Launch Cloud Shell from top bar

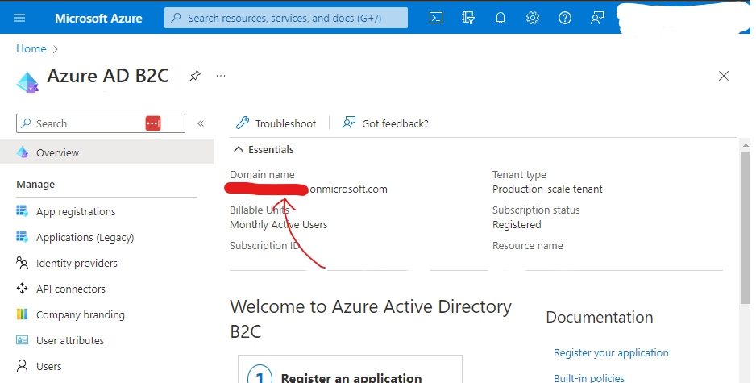(x=436, y=18)
